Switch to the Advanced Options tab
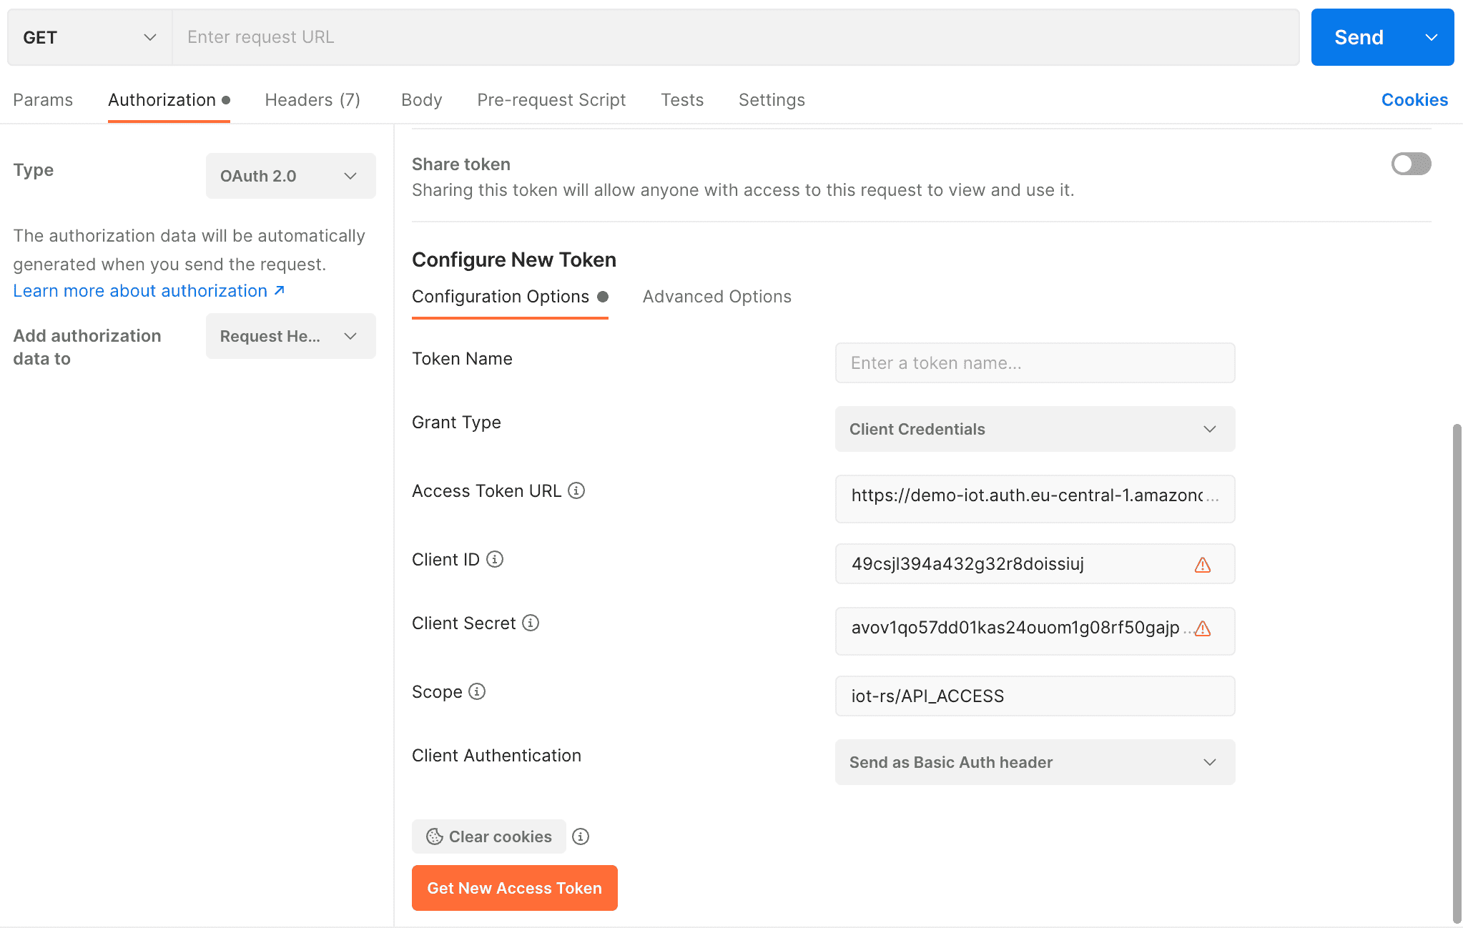Image resolution: width=1463 pixels, height=928 pixels. point(716,297)
